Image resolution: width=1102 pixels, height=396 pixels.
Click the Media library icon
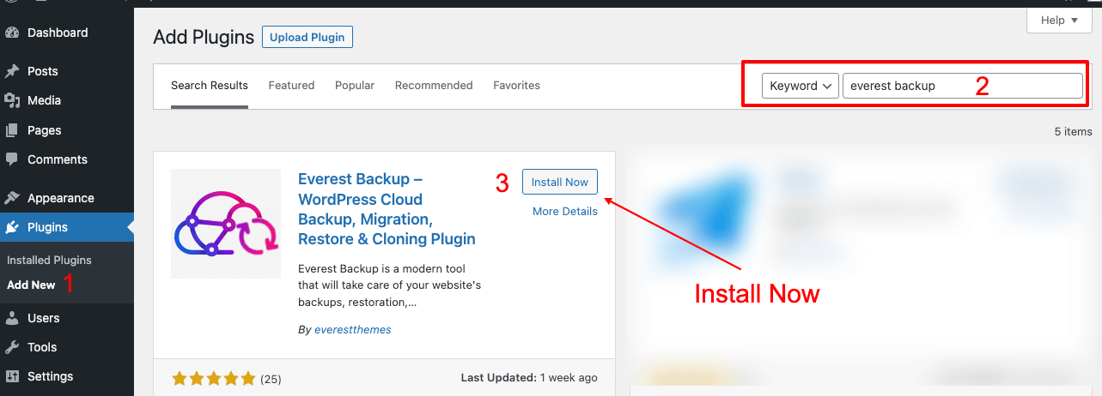12,100
